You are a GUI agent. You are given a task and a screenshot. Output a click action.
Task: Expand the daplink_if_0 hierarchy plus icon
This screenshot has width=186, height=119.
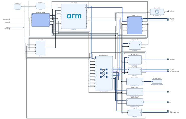point(128,17)
